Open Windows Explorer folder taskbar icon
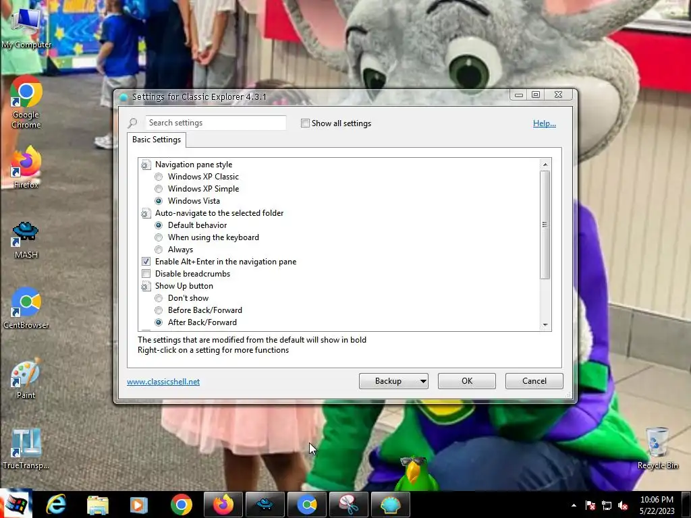This screenshot has height=518, width=691. (98, 505)
